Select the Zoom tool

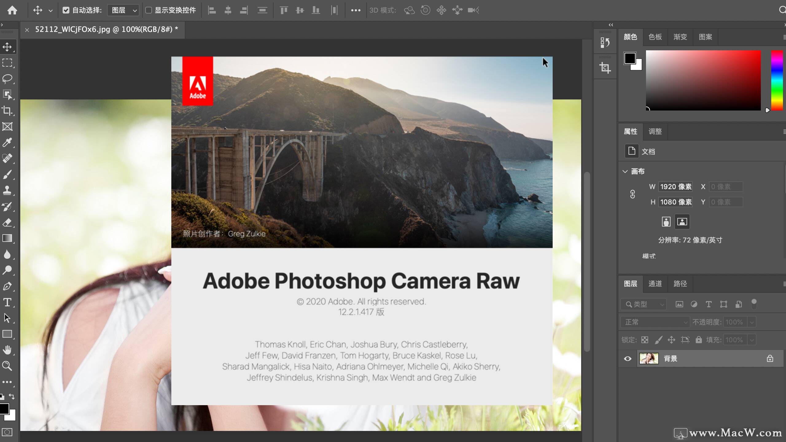pos(7,366)
